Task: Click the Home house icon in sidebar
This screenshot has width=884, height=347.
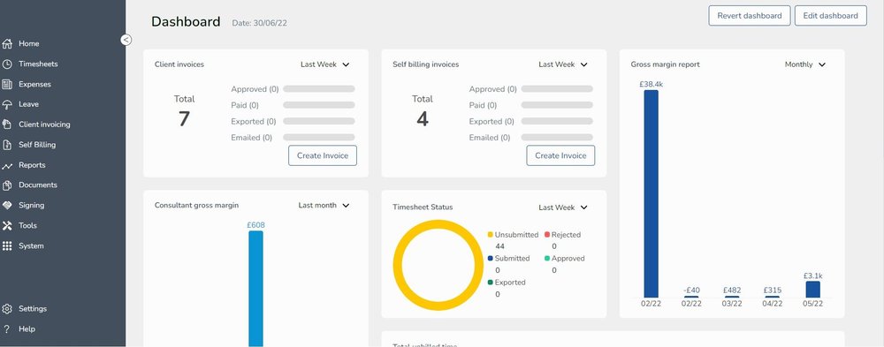Action: (x=7, y=43)
